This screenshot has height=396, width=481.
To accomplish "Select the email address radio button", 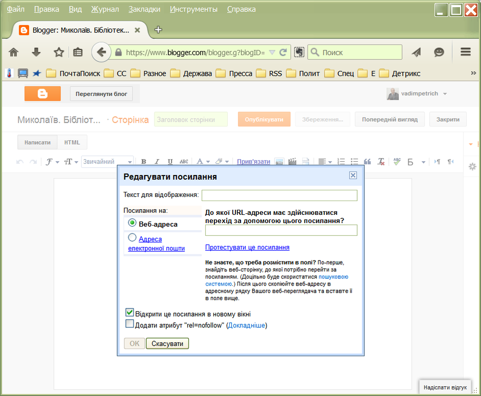I will (132, 237).
